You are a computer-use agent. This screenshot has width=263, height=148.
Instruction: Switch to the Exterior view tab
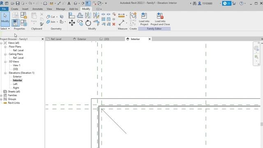(82, 39)
